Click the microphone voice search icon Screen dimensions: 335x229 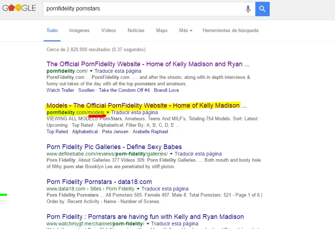point(248,9)
